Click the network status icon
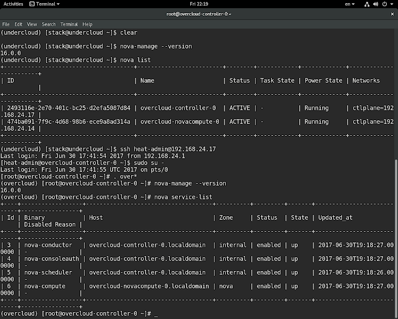 tap(367, 4)
